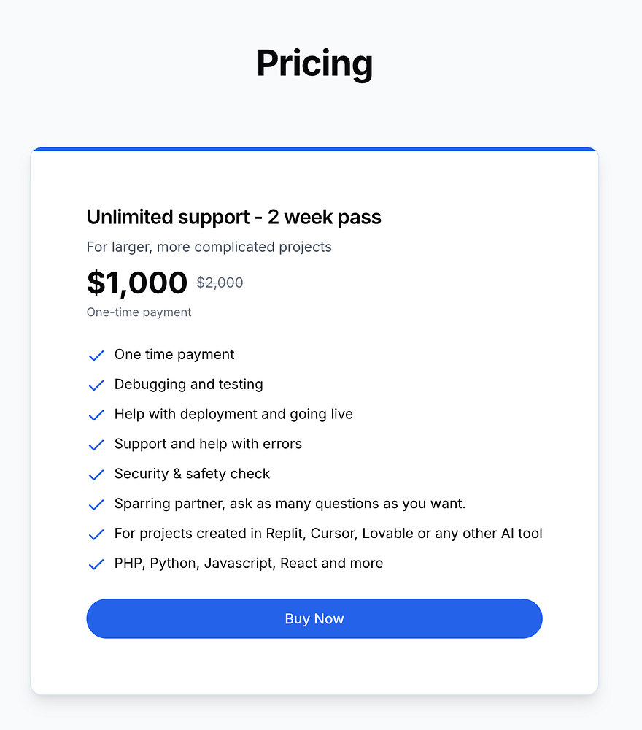Click the crossed-out $2,000 original price

pos(220,283)
